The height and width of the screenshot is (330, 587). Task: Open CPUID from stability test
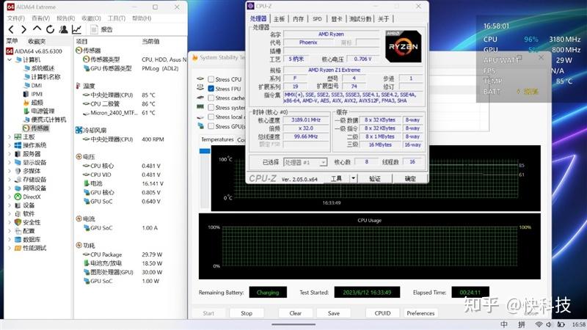point(382,313)
